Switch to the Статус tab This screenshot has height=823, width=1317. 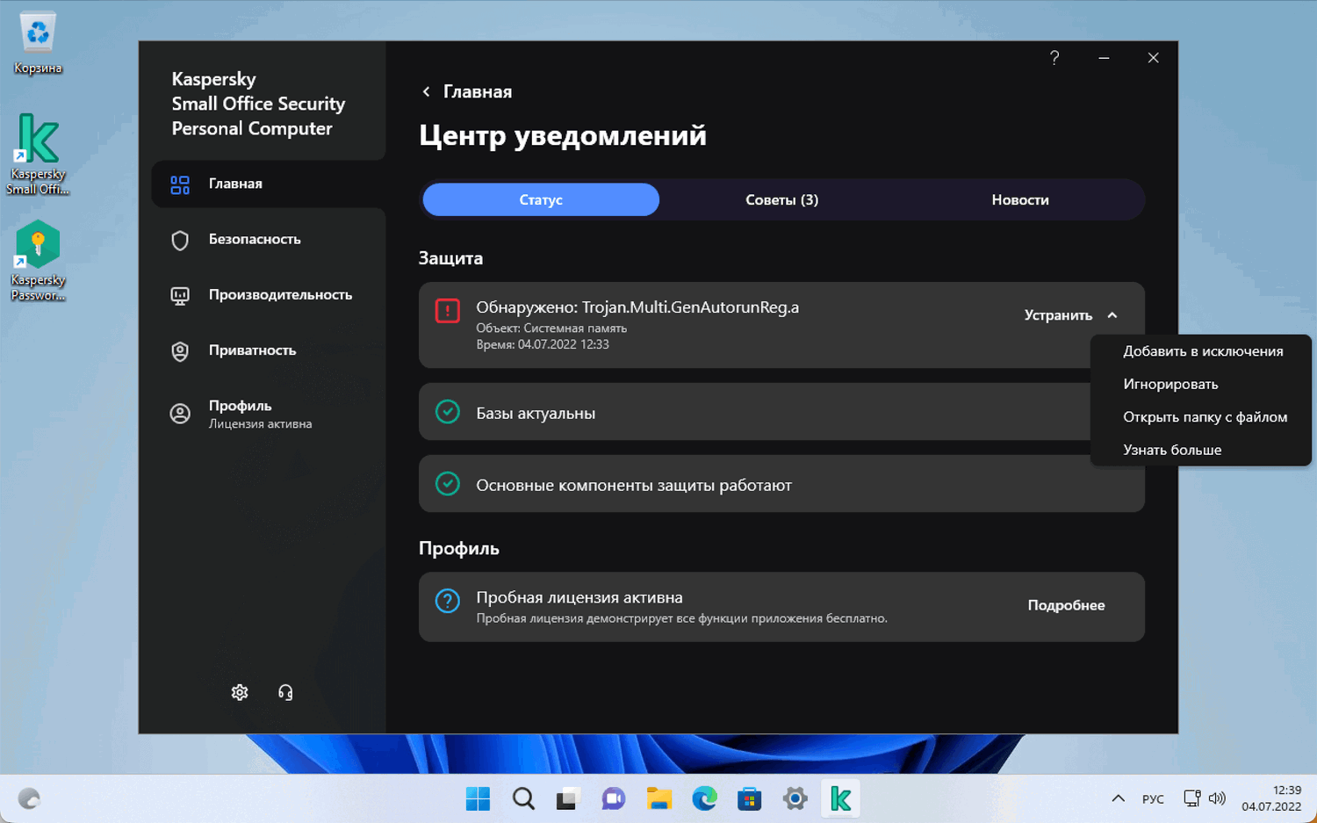541,200
